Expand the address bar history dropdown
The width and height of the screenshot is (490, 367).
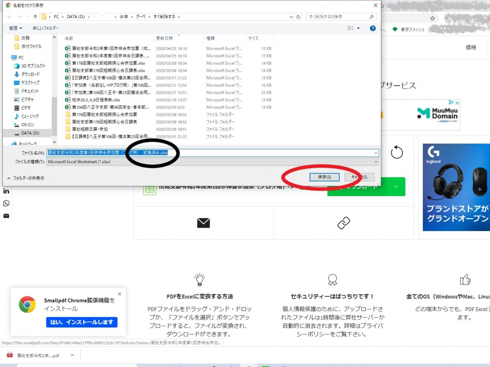pyautogui.click(x=291, y=17)
